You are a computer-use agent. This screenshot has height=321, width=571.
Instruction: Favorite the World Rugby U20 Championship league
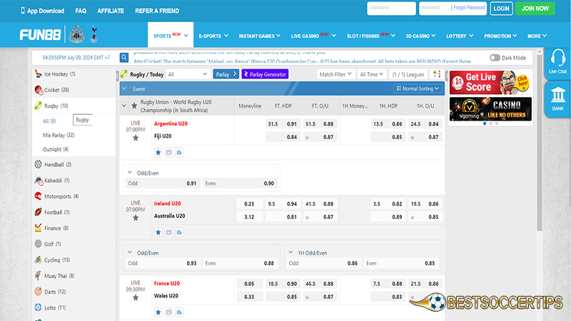(x=134, y=106)
